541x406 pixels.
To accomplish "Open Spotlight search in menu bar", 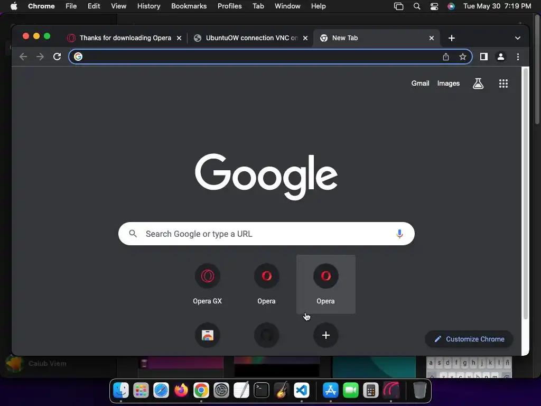I will pos(417,6).
